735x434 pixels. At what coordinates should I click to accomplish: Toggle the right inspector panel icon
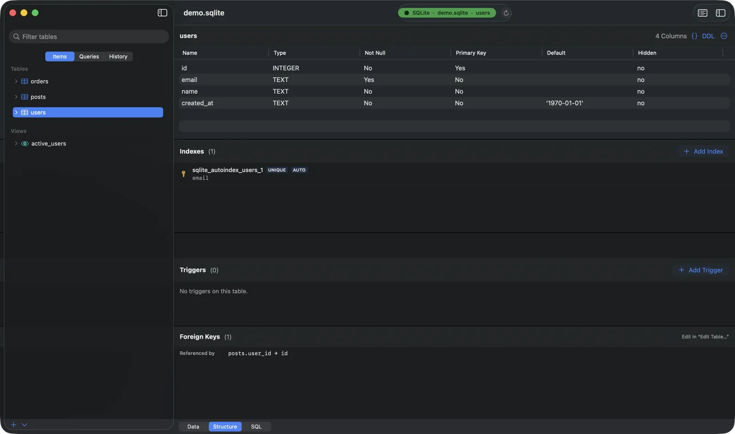(x=720, y=13)
